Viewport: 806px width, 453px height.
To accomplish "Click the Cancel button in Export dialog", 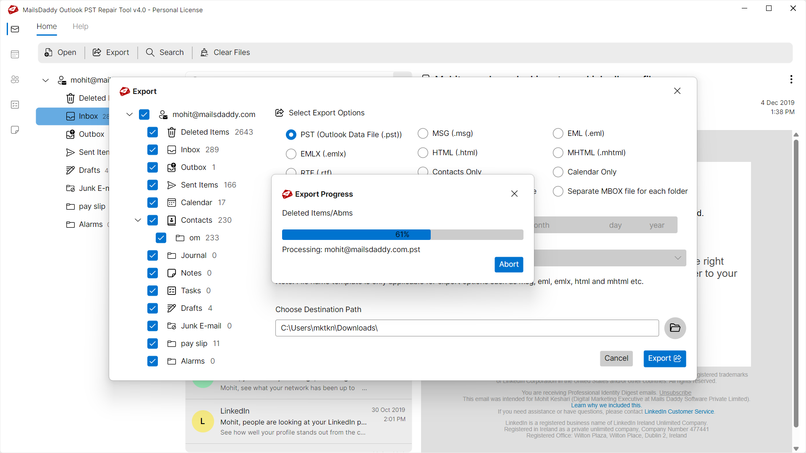I will 616,359.
